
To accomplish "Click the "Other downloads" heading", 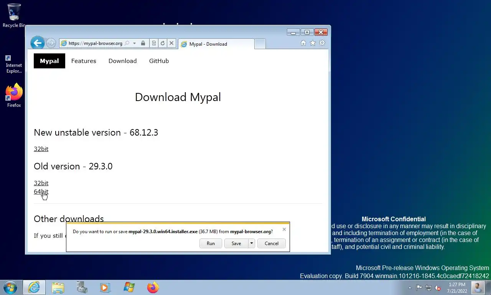I will pos(69,219).
